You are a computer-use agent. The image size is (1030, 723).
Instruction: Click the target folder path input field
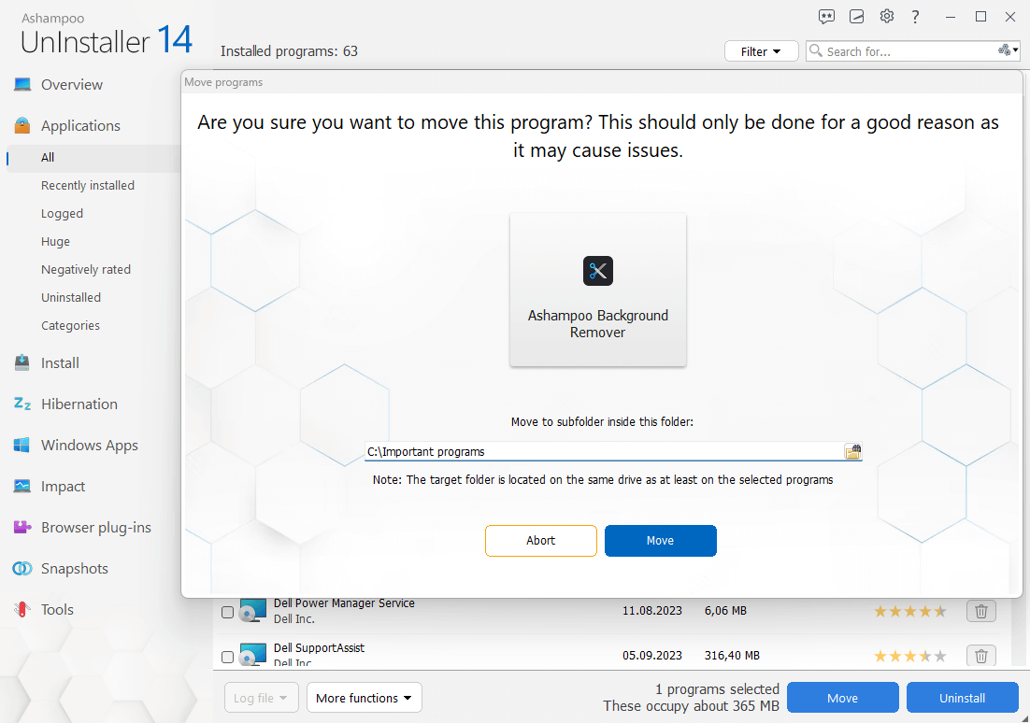coord(603,452)
